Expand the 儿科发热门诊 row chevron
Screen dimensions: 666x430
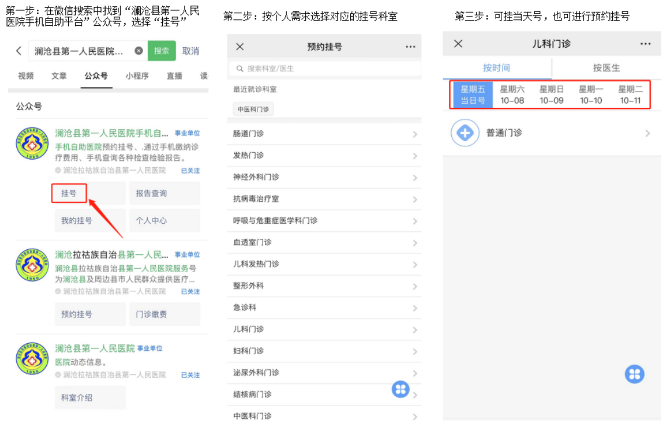click(x=414, y=265)
